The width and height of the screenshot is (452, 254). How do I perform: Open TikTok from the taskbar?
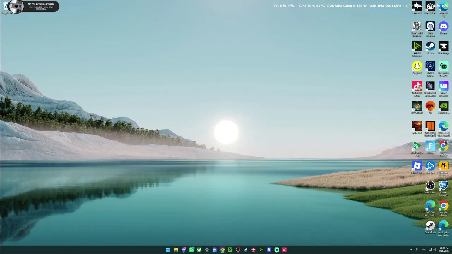click(285, 250)
